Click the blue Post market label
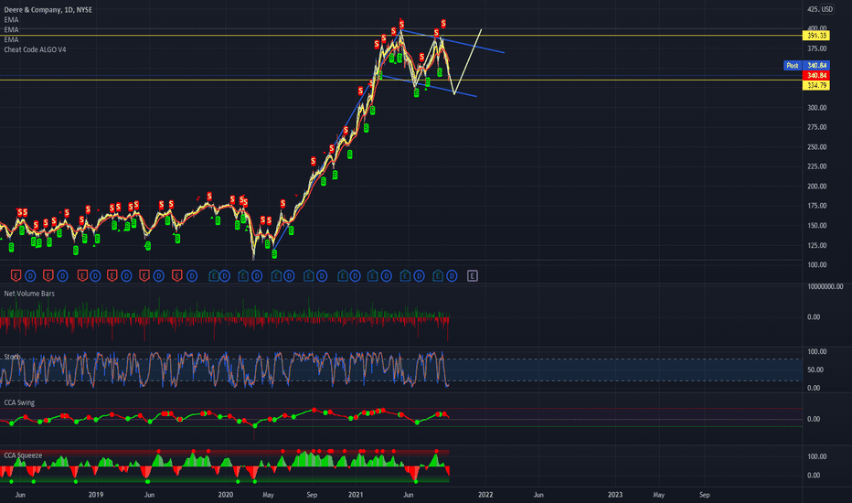This screenshot has height=503, width=852. tap(793, 65)
